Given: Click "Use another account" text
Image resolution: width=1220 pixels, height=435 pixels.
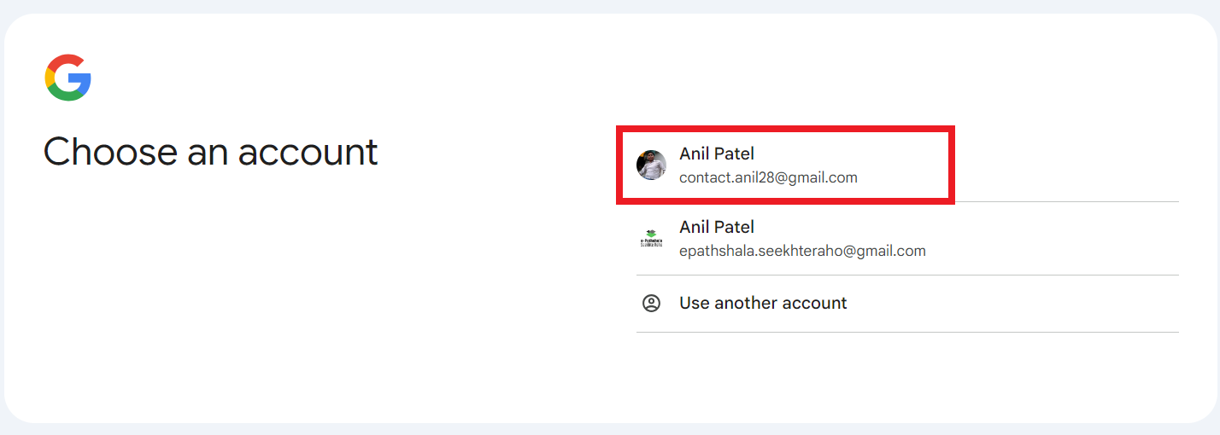Looking at the screenshot, I should (763, 303).
